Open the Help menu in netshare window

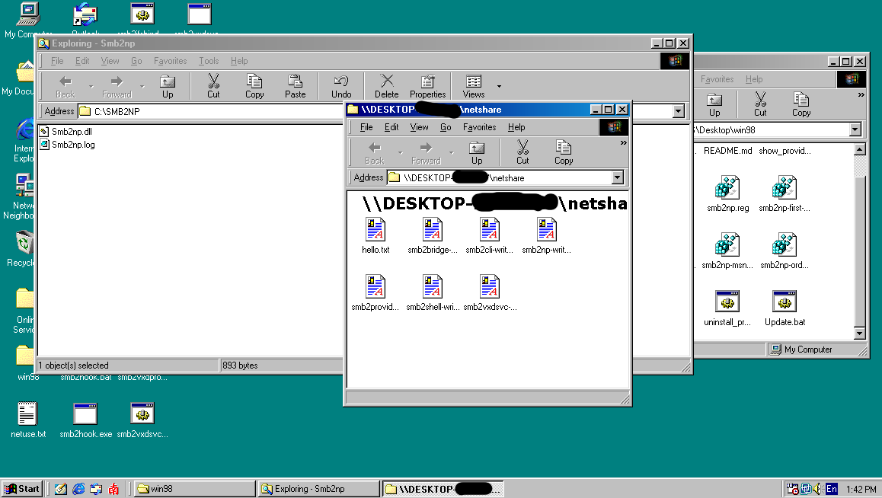pyautogui.click(x=516, y=127)
